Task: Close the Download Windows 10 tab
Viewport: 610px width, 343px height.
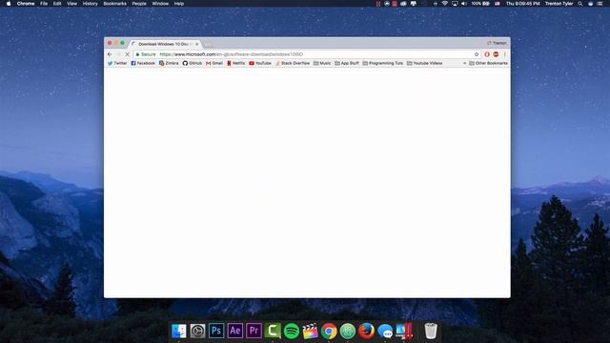Action: [x=197, y=44]
